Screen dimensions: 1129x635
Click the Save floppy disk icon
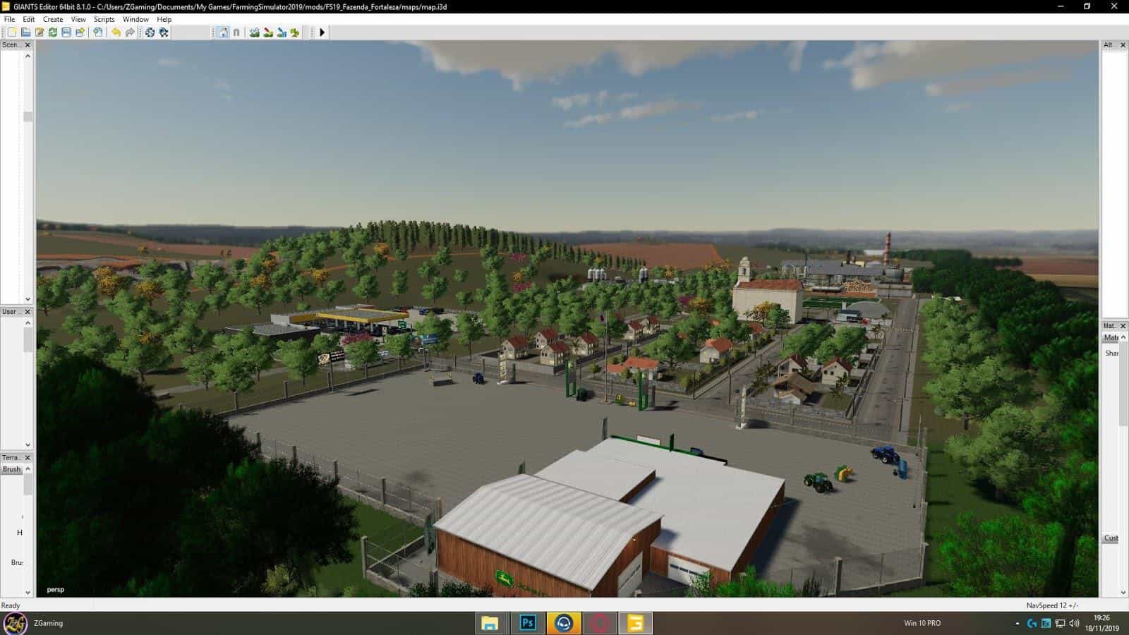pyautogui.click(x=66, y=32)
